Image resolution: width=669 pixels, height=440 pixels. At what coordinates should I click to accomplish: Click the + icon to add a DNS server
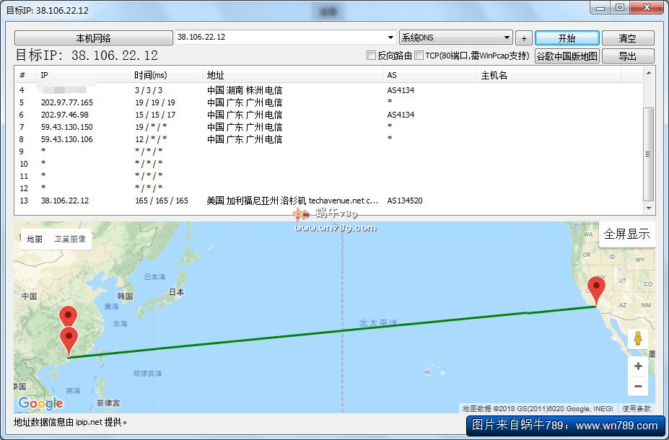click(523, 37)
